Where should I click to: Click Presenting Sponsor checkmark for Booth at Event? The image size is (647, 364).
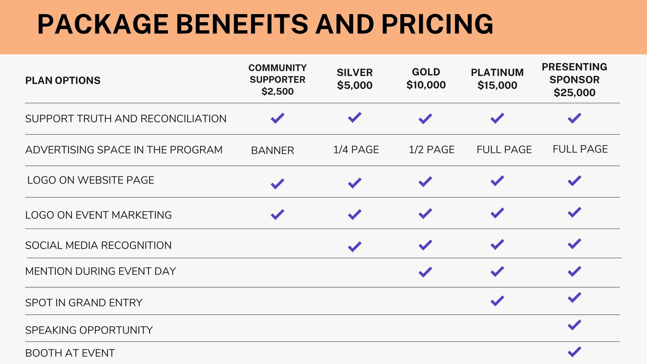click(575, 351)
